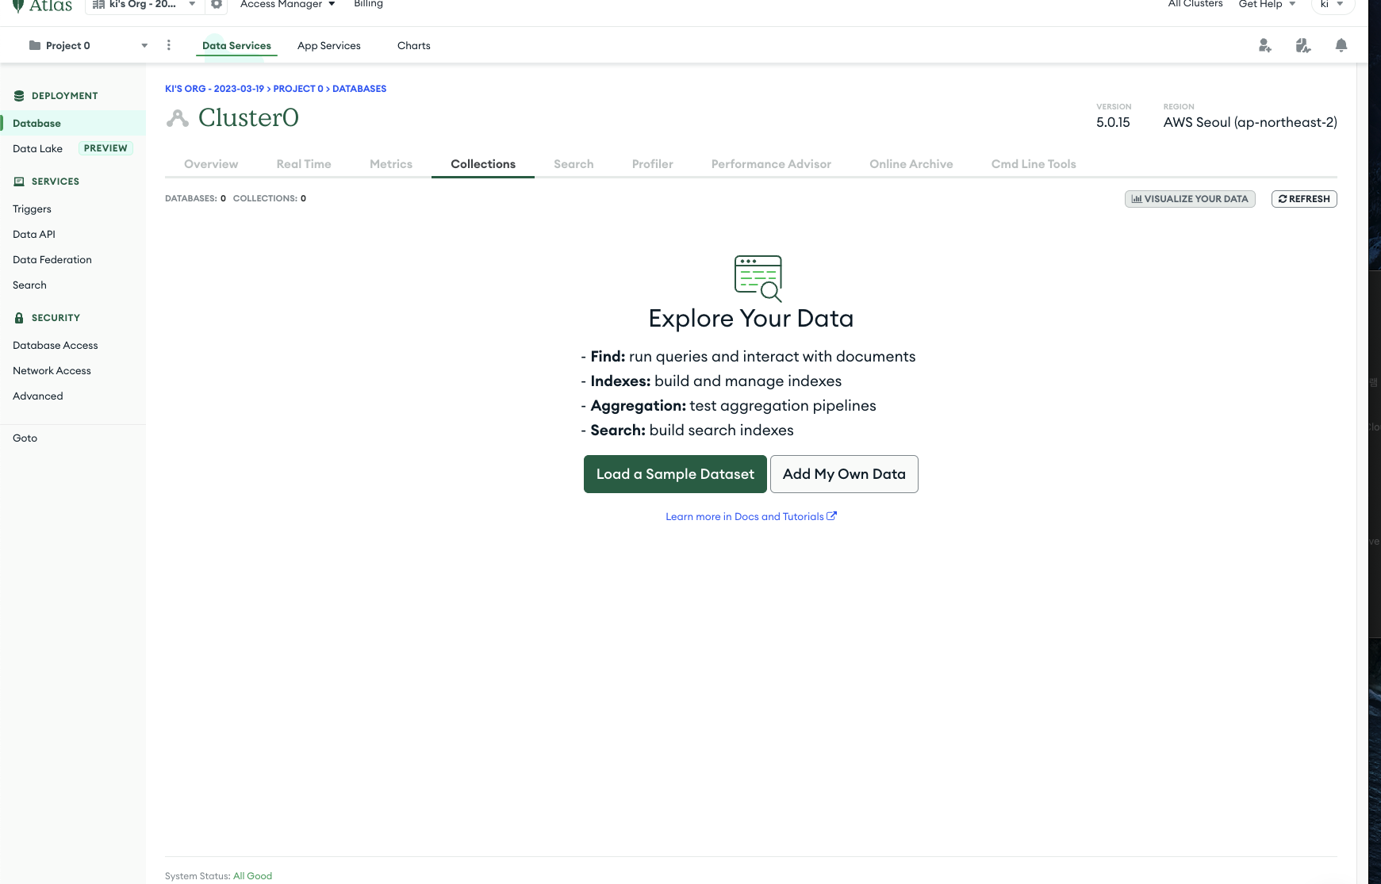1381x884 pixels.
Task: Click Goto in the sidebar
Action: [25, 438]
